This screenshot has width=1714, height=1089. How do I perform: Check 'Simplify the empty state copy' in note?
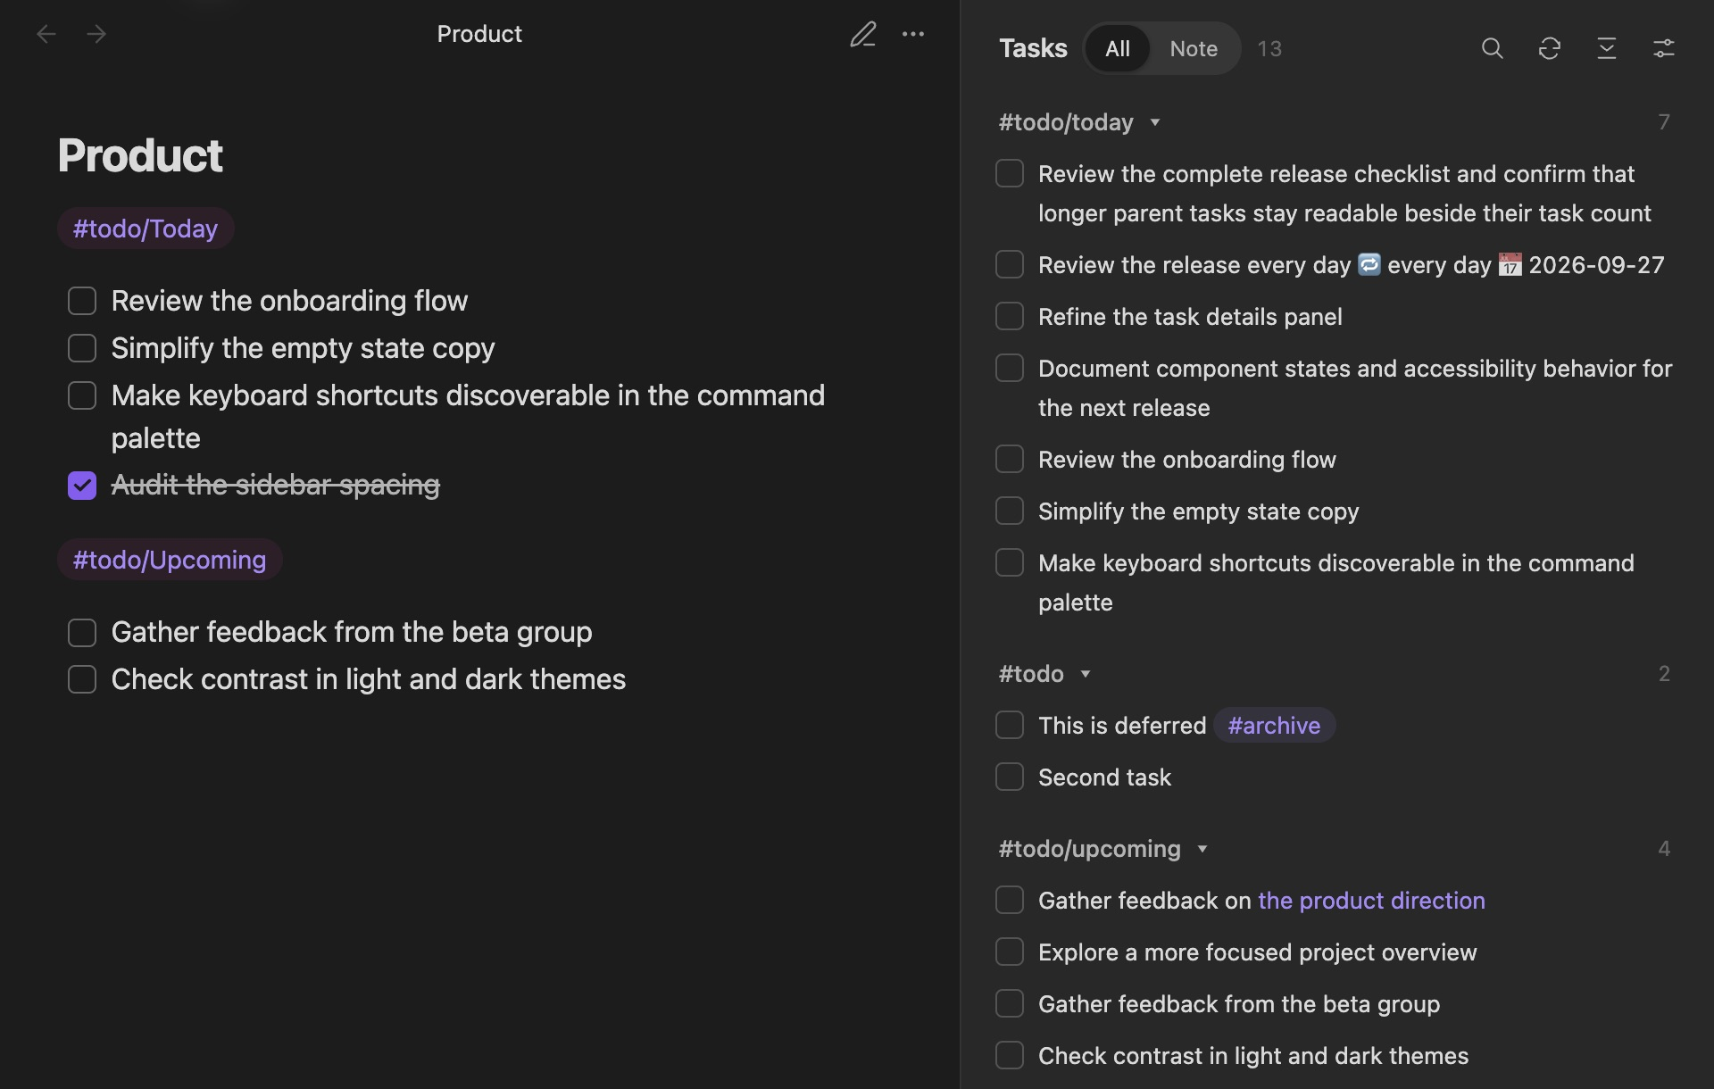82,348
